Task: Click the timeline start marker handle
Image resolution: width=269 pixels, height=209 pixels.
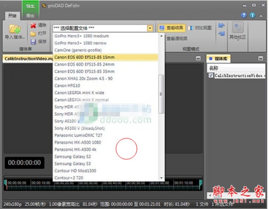Action: coord(6,184)
